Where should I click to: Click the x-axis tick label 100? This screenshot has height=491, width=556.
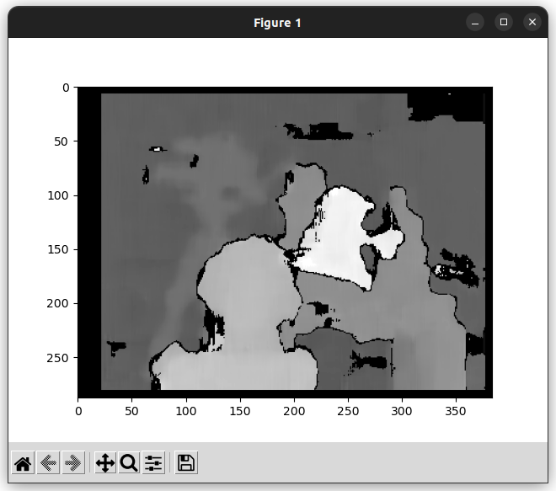coord(186,411)
